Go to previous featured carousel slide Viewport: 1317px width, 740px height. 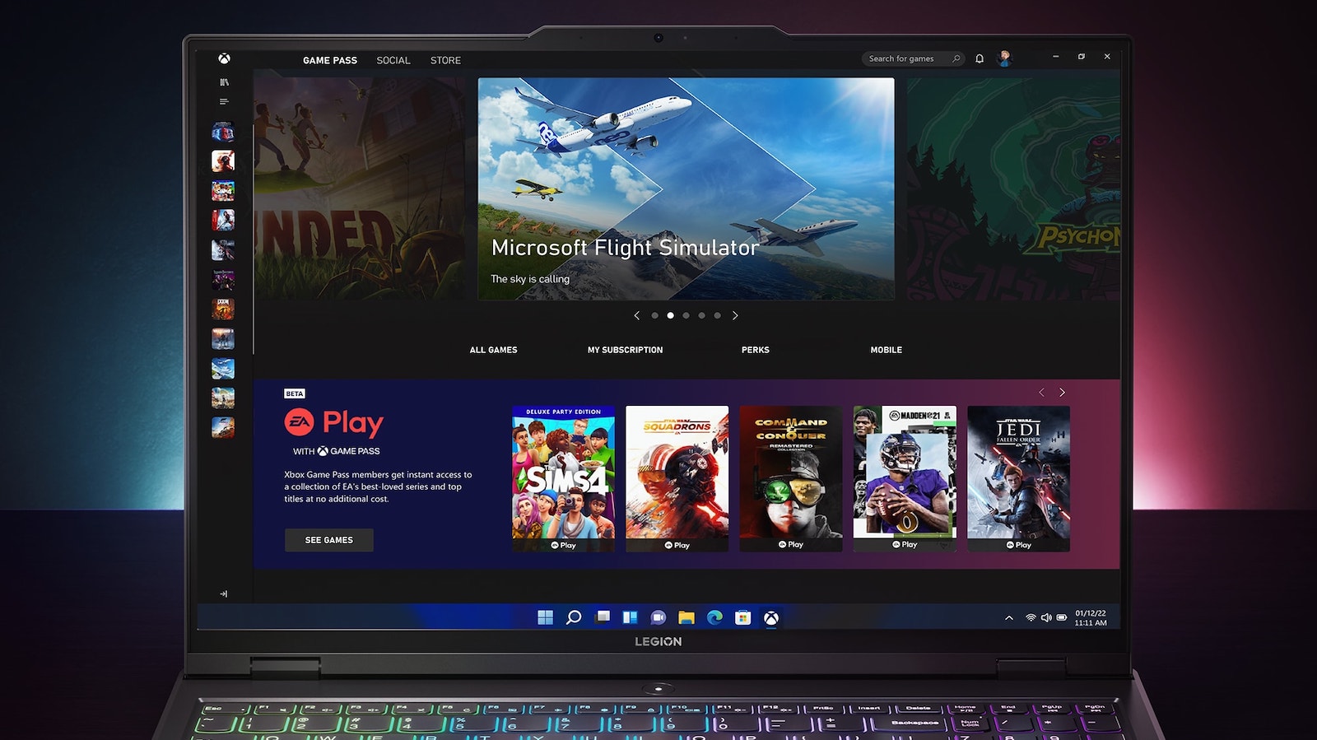tap(636, 315)
